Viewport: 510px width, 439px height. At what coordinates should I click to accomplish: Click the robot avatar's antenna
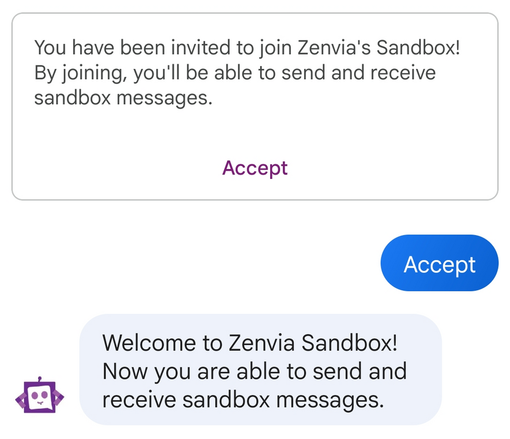point(39,379)
